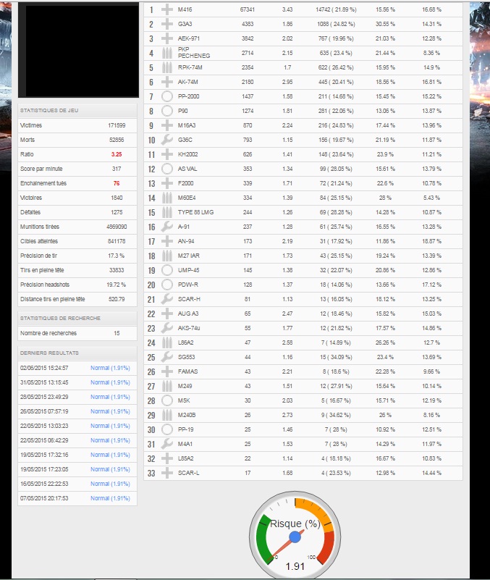Click the wrench icon beside SCAR-H

[167, 299]
